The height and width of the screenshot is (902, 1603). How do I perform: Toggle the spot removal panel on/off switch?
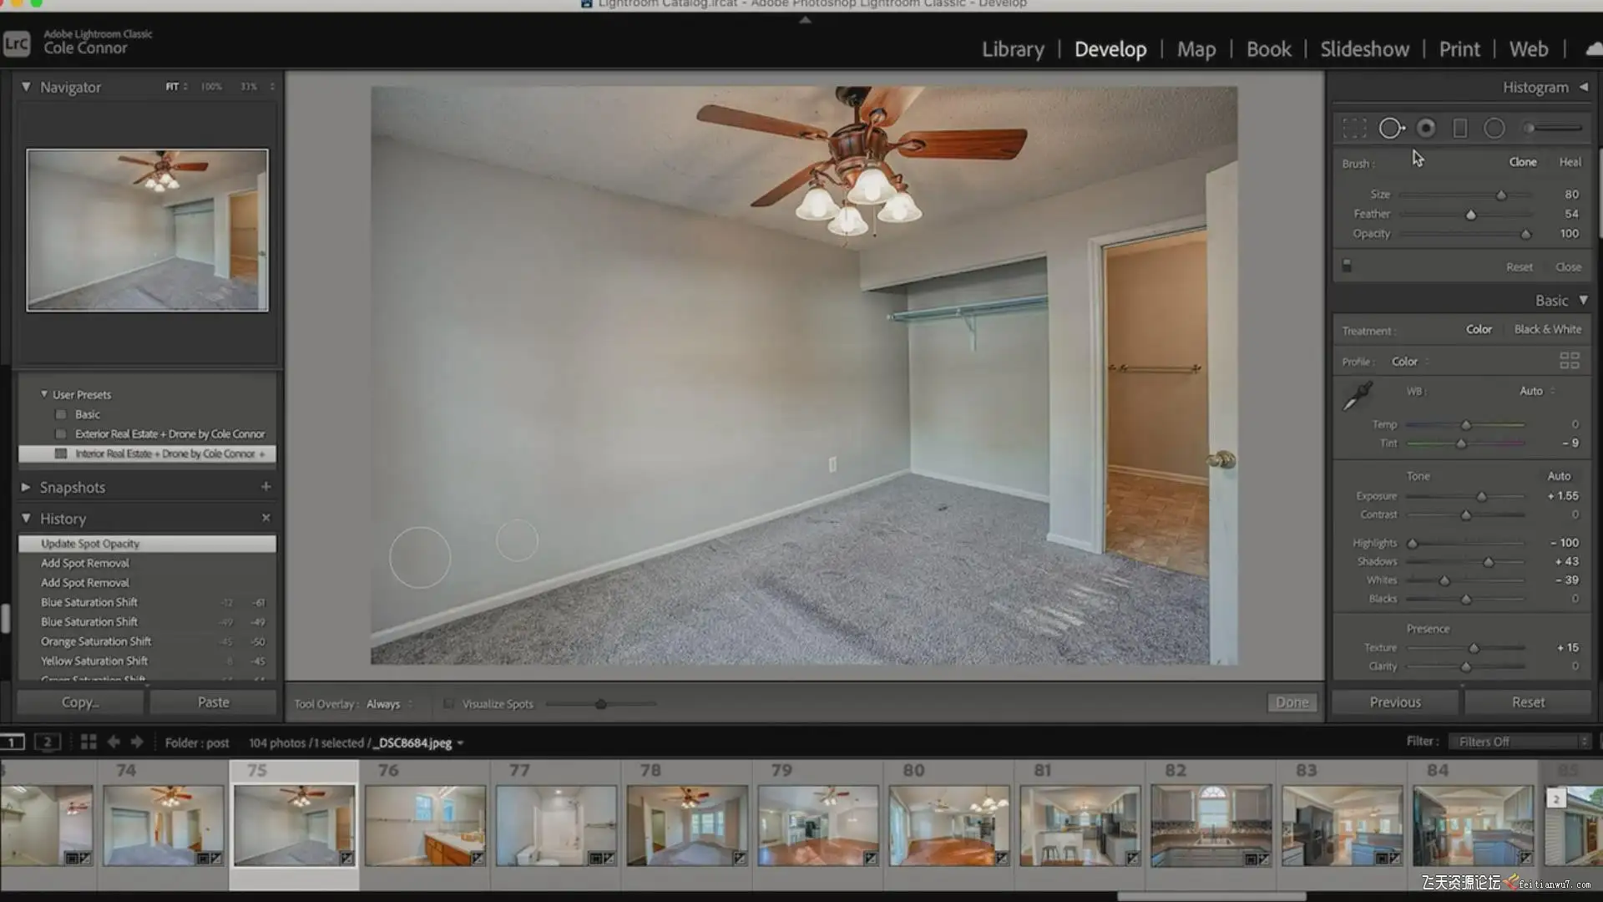(x=1347, y=266)
